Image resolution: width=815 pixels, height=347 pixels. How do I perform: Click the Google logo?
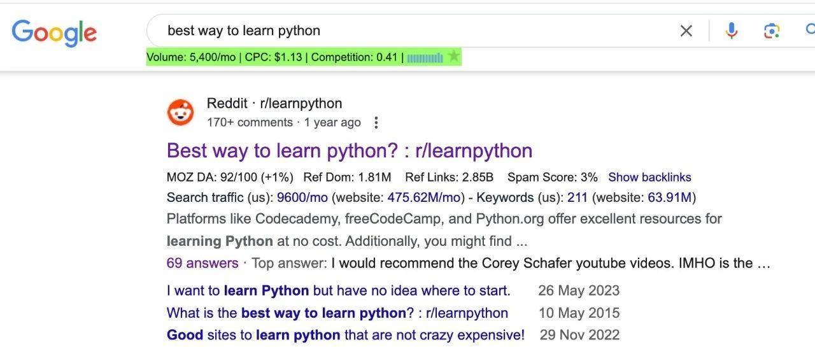pyautogui.click(x=54, y=32)
